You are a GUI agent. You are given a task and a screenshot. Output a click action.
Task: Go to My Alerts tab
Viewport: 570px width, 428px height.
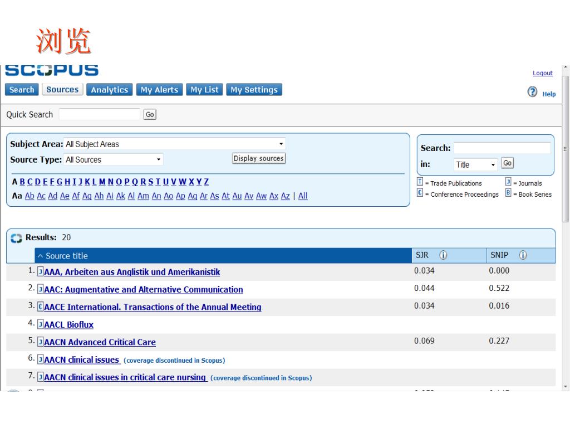(x=160, y=90)
